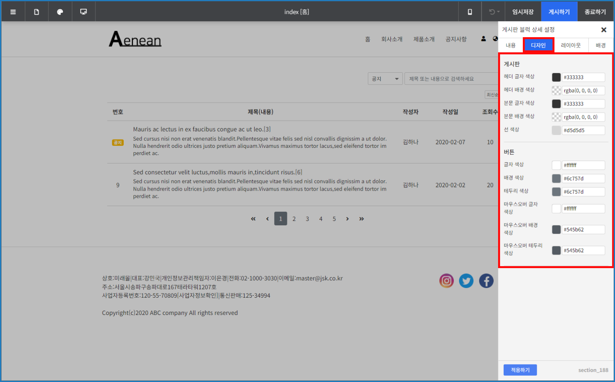Viewport: 615px width, 382px height.
Task: Switch to the 내용 tab
Action: coord(510,45)
